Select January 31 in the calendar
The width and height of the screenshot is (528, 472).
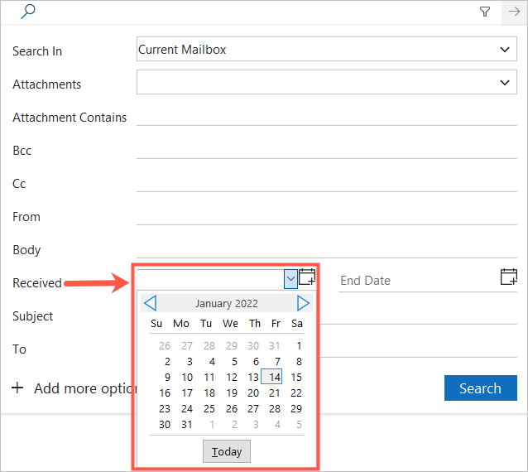click(x=187, y=424)
